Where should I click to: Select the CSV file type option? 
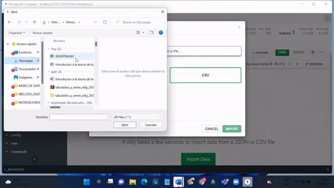tap(205, 75)
